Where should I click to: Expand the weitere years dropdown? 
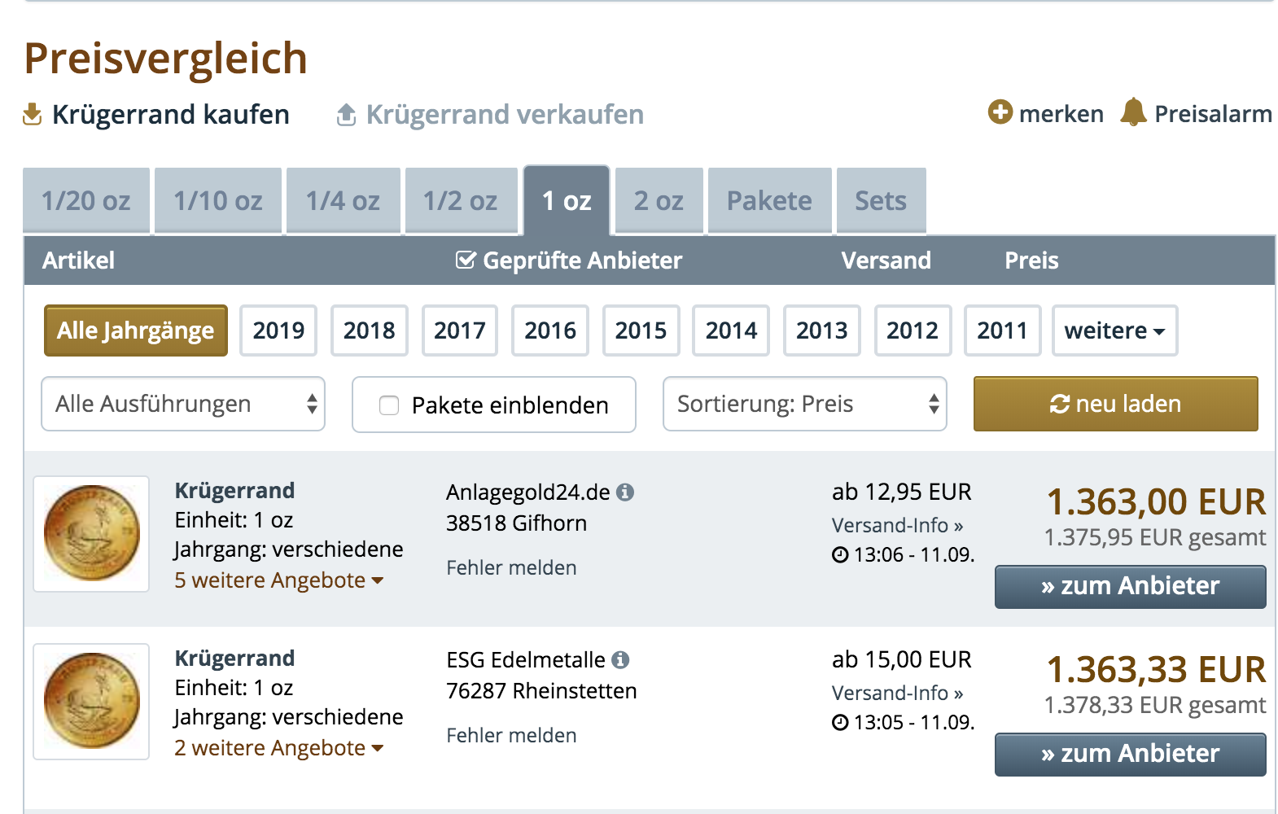1114,330
